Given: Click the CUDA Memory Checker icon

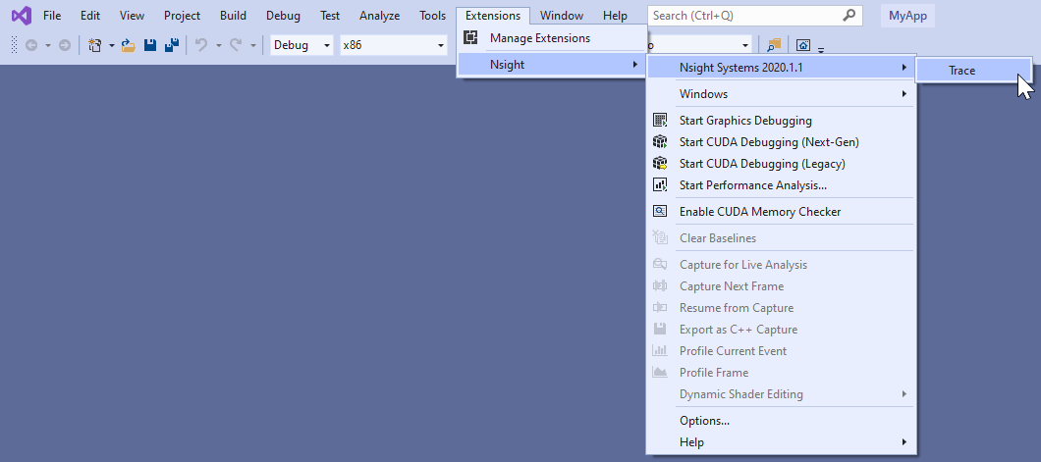Looking at the screenshot, I should (660, 212).
